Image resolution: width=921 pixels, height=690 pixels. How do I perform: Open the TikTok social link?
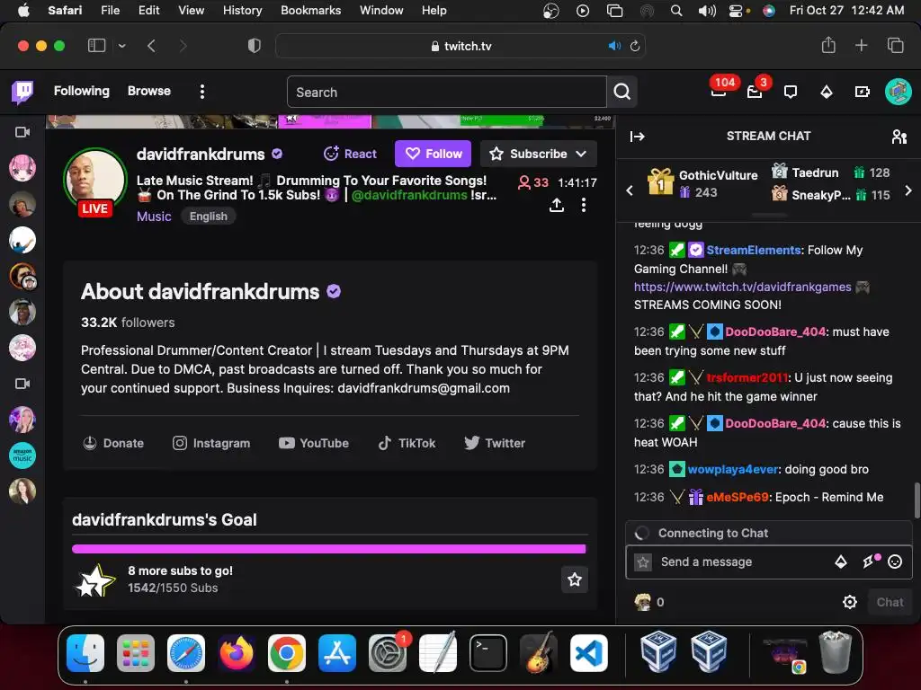click(x=407, y=443)
